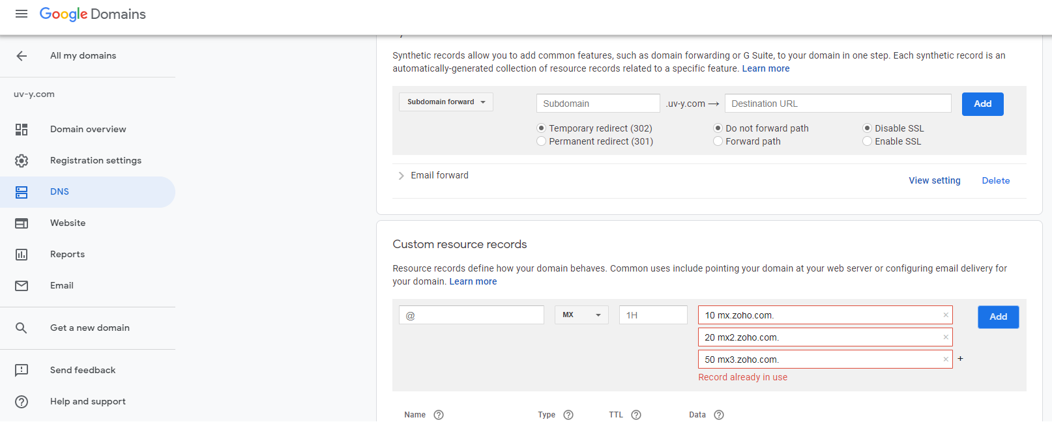1052x422 pixels.
Task: Open the Subdomain forward dropdown
Action: 446,102
